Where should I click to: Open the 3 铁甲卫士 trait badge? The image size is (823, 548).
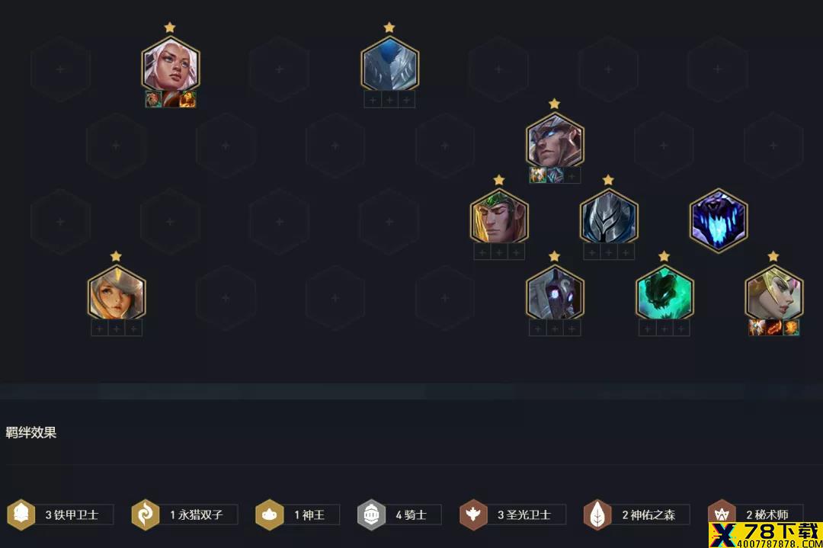coord(60,514)
